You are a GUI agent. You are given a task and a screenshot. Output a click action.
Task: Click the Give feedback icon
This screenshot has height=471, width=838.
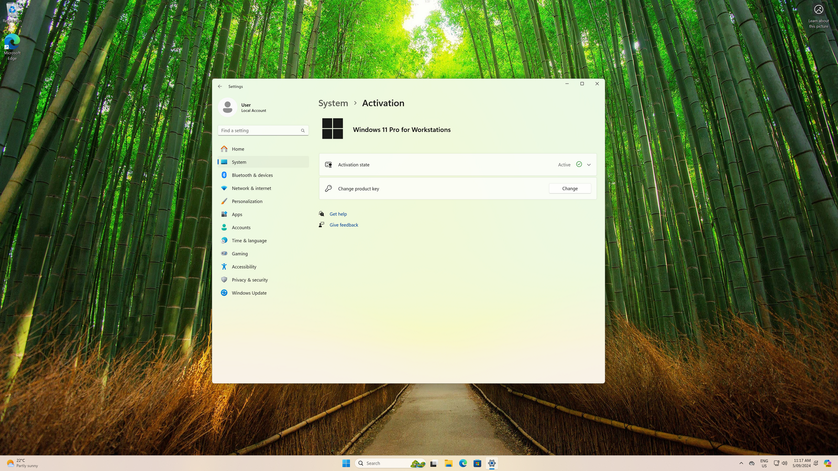[322, 225]
